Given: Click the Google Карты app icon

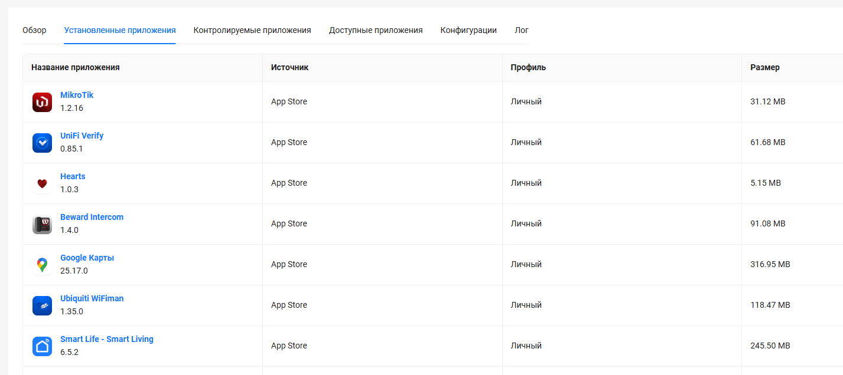Looking at the screenshot, I should 42,265.
